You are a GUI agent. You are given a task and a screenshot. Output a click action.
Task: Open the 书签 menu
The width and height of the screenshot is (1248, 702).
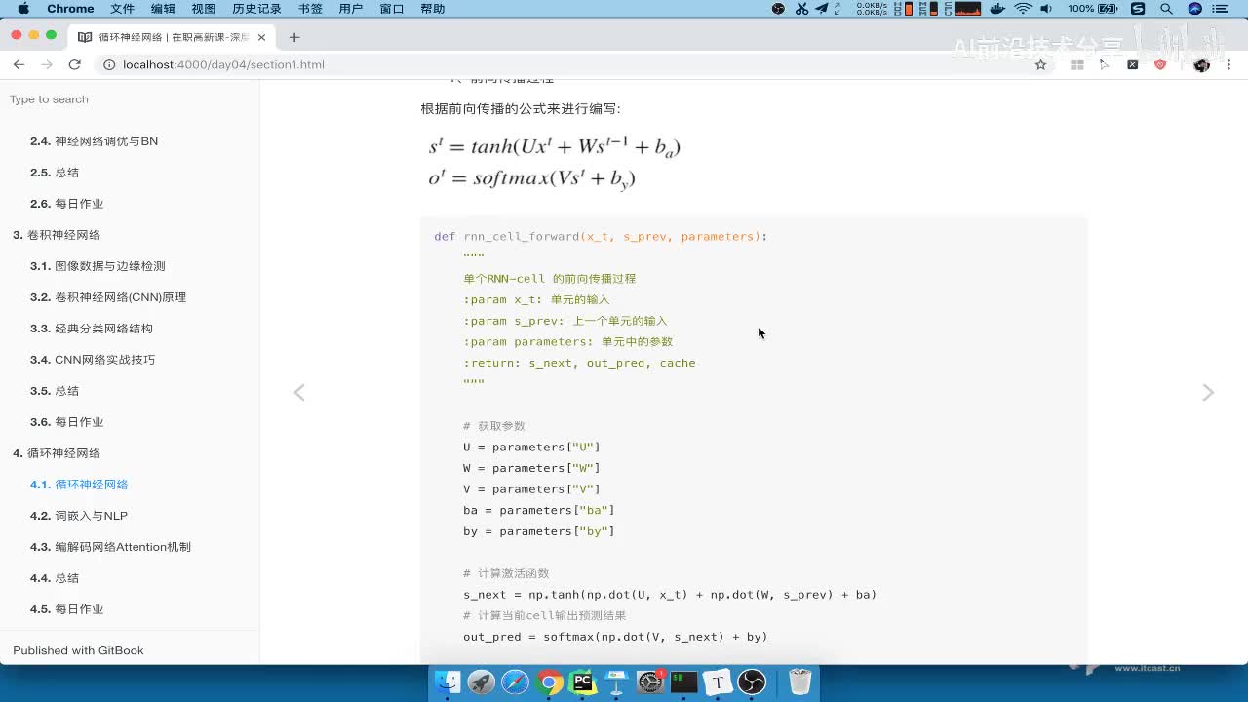pyautogui.click(x=310, y=9)
